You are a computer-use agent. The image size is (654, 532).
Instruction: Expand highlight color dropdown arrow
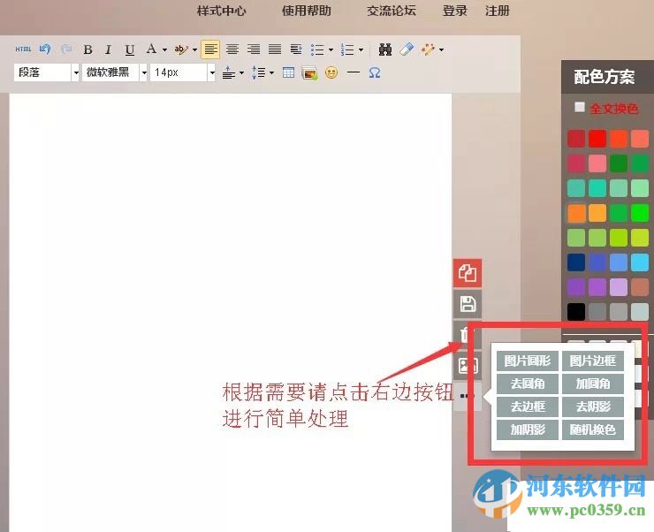pos(194,50)
